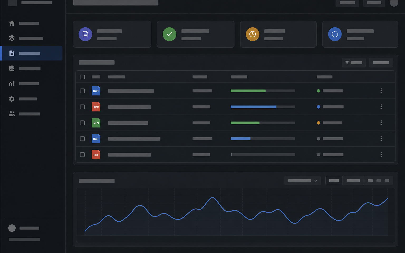Click the filter button with funnel icon
Screen dimensions: 405x253
coord(354,63)
